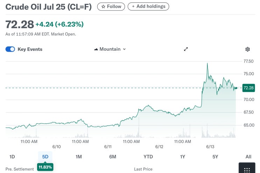Click the green dot at chart's current price
Viewport: 260px width, 173px height.
(x=236, y=88)
